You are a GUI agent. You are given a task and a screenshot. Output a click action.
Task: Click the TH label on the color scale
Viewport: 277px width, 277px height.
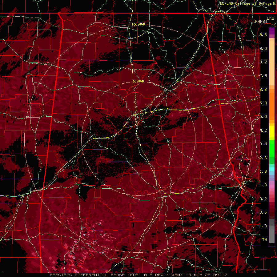tap(264, 239)
